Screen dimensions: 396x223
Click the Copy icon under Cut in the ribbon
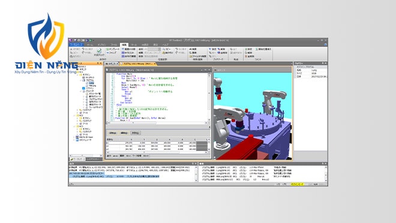[x=71, y=53]
